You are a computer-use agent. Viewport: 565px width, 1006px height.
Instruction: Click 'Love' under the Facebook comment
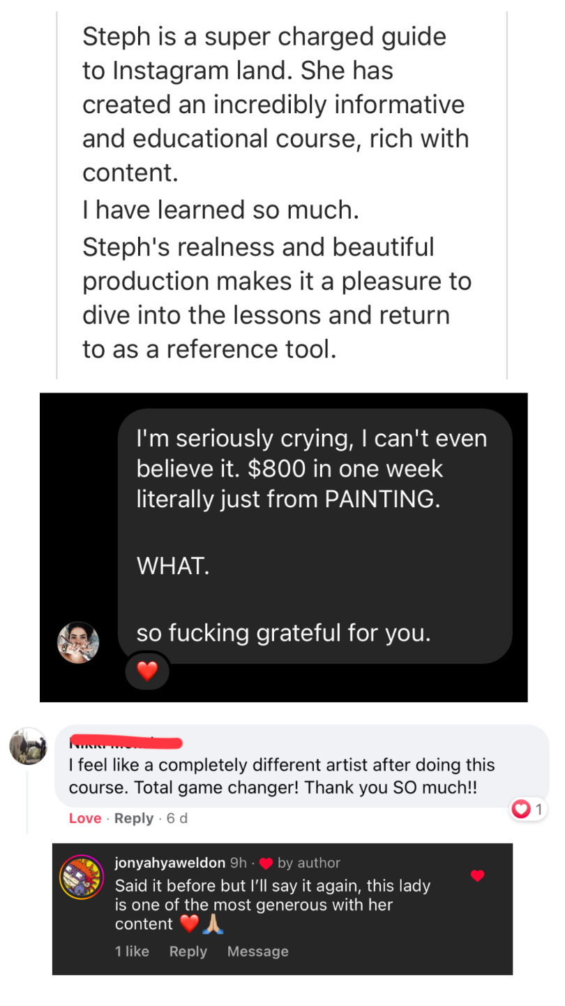pos(85,818)
